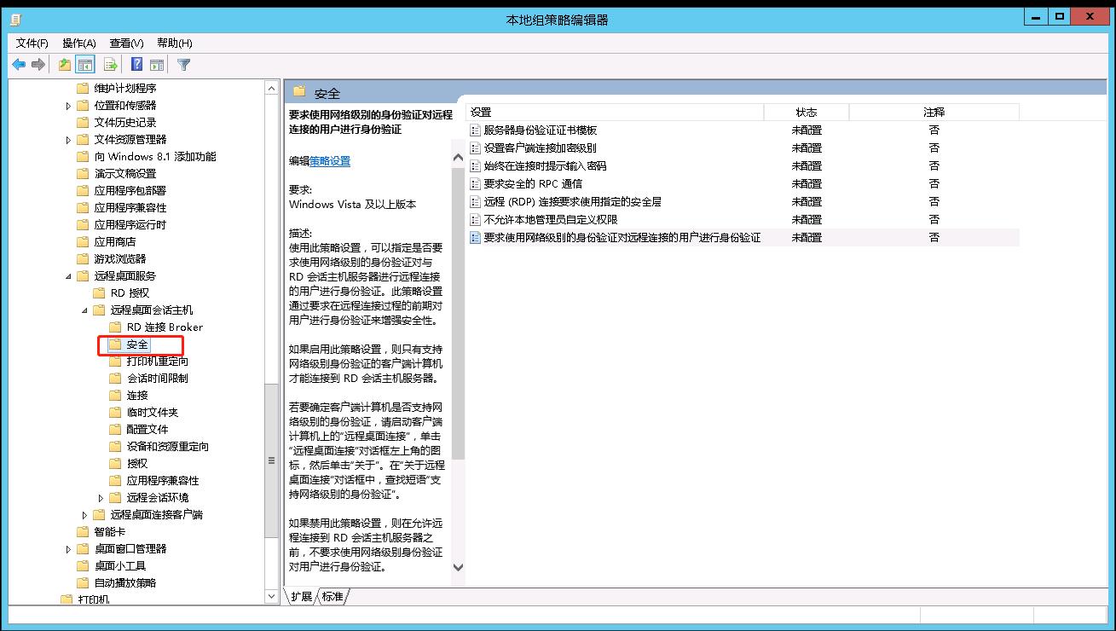Click the Filter funnel icon
The height and width of the screenshot is (631, 1116).
(183, 65)
